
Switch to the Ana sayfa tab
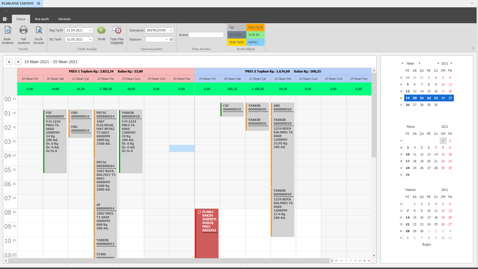pos(42,19)
